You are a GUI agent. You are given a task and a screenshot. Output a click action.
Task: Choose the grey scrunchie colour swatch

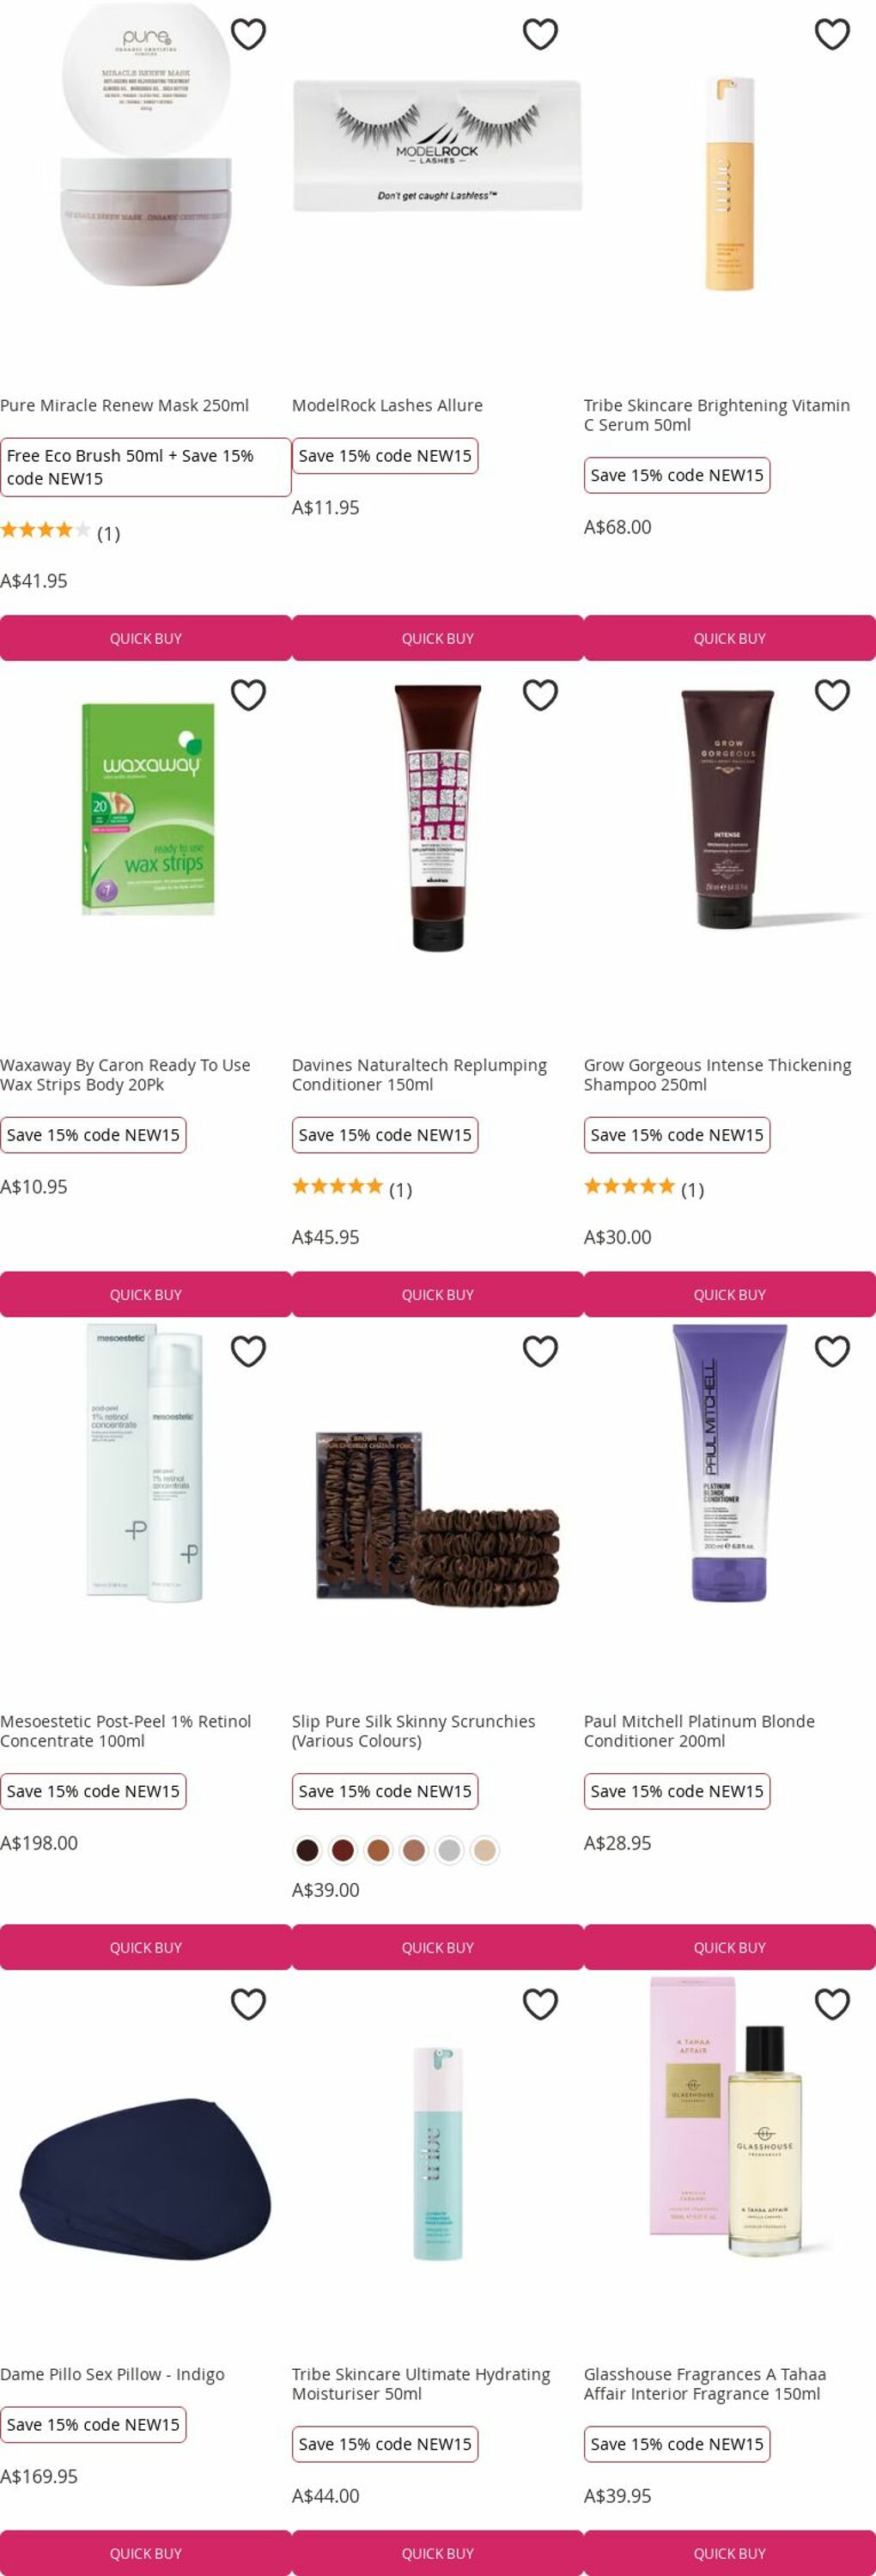tap(449, 1850)
